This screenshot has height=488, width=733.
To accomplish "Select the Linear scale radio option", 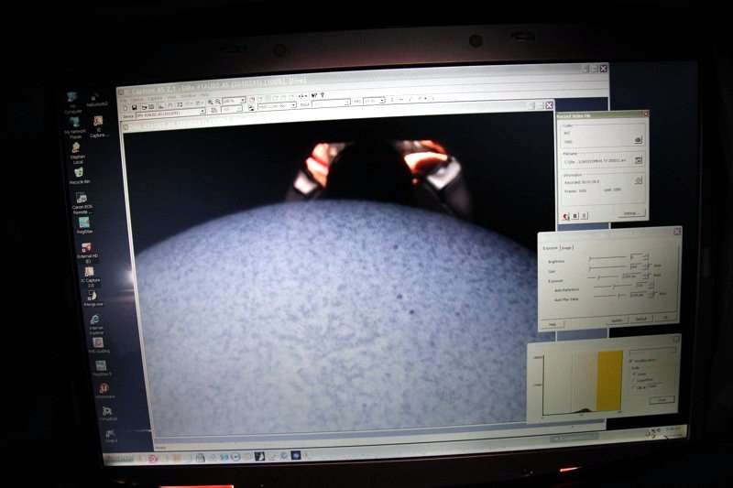I will pos(634,374).
